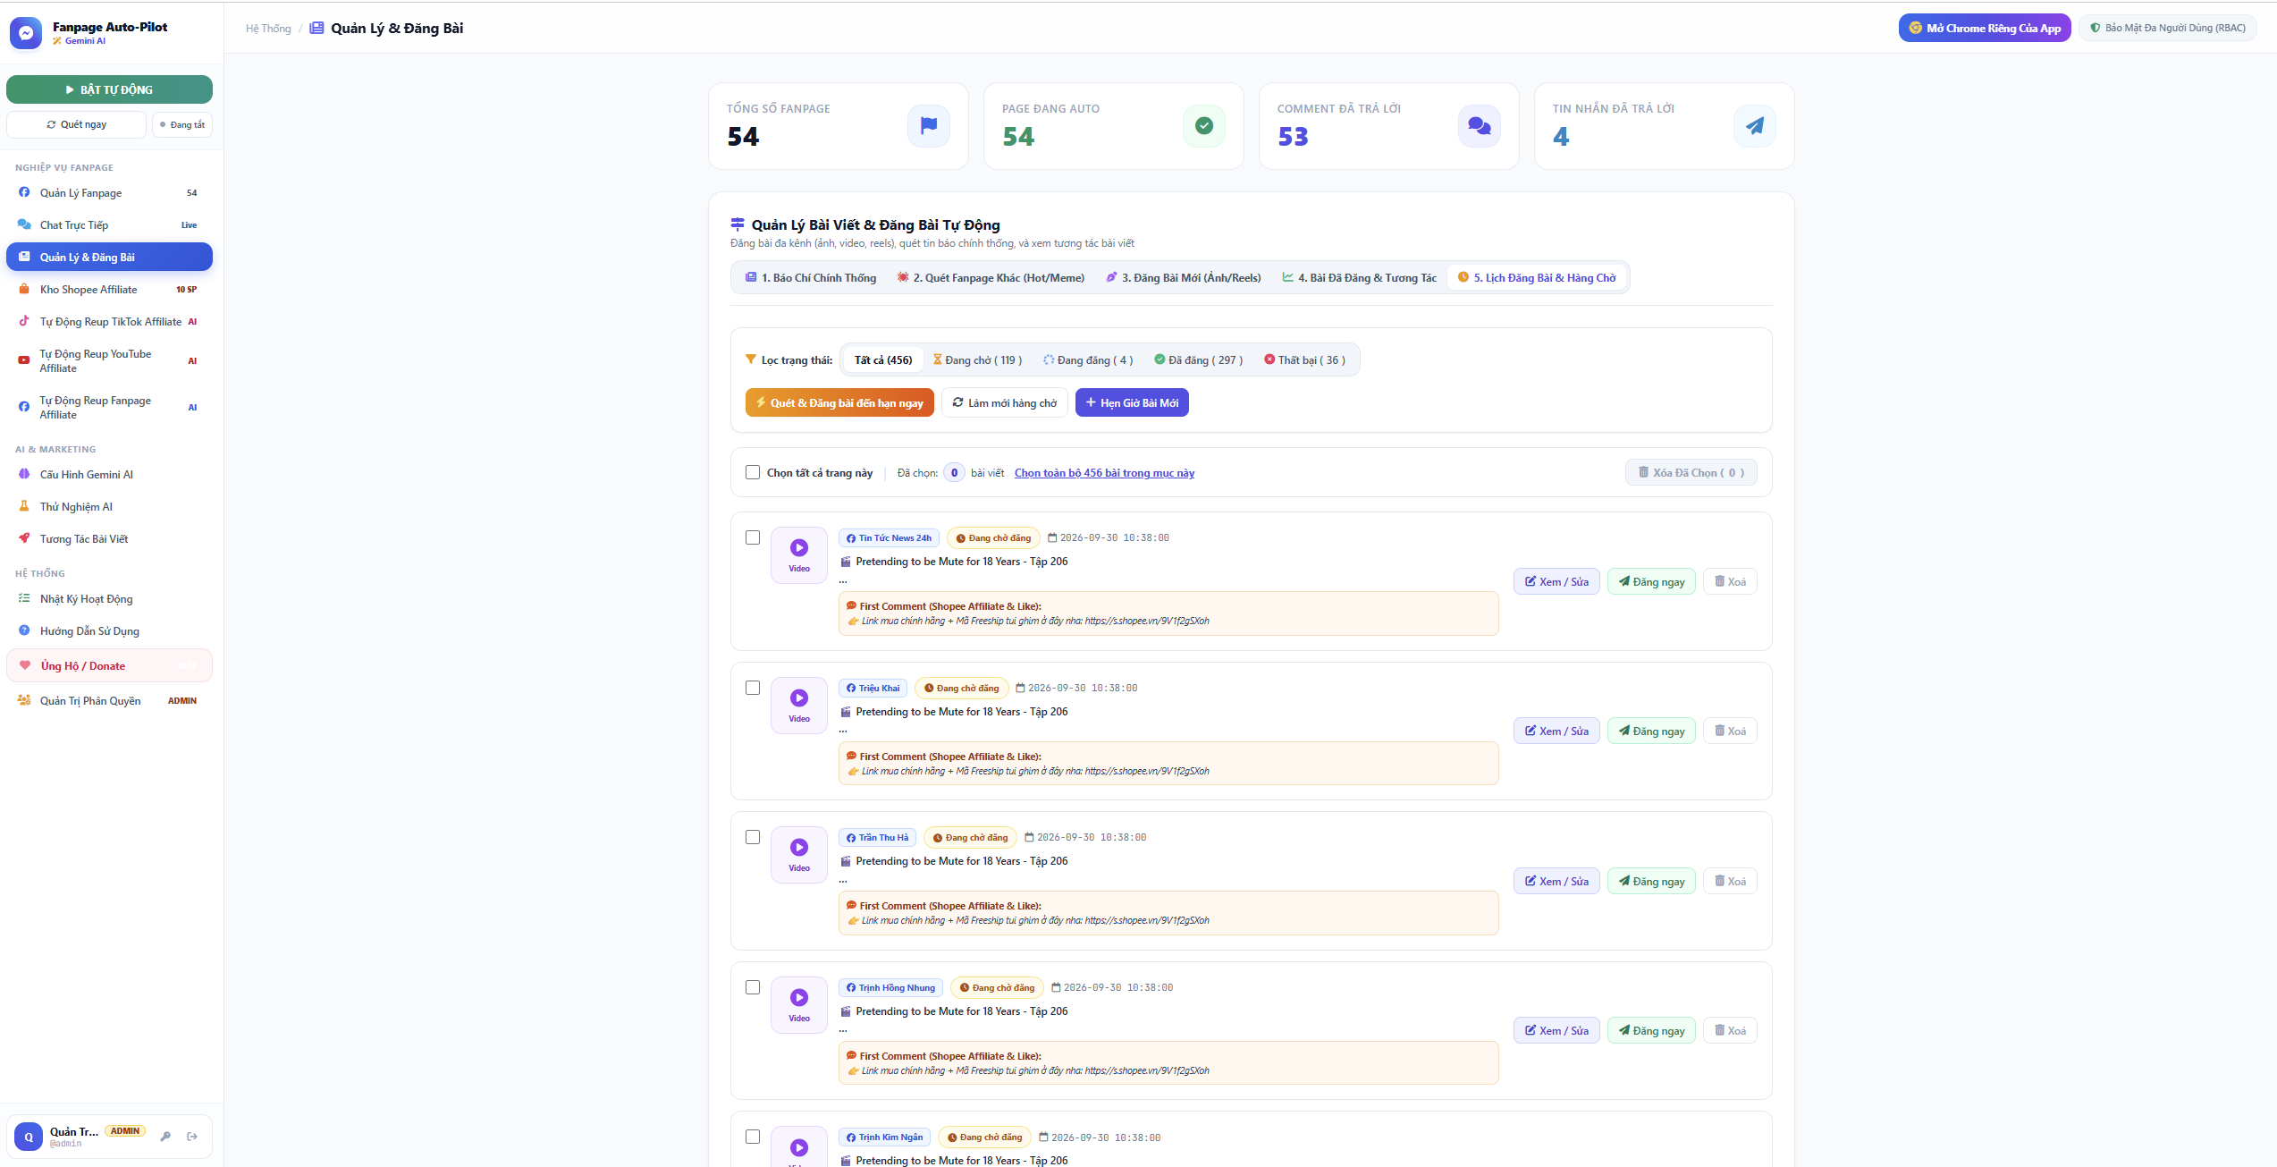Image resolution: width=2277 pixels, height=1167 pixels.
Task: Click the Quét ngay button
Action: point(77,124)
